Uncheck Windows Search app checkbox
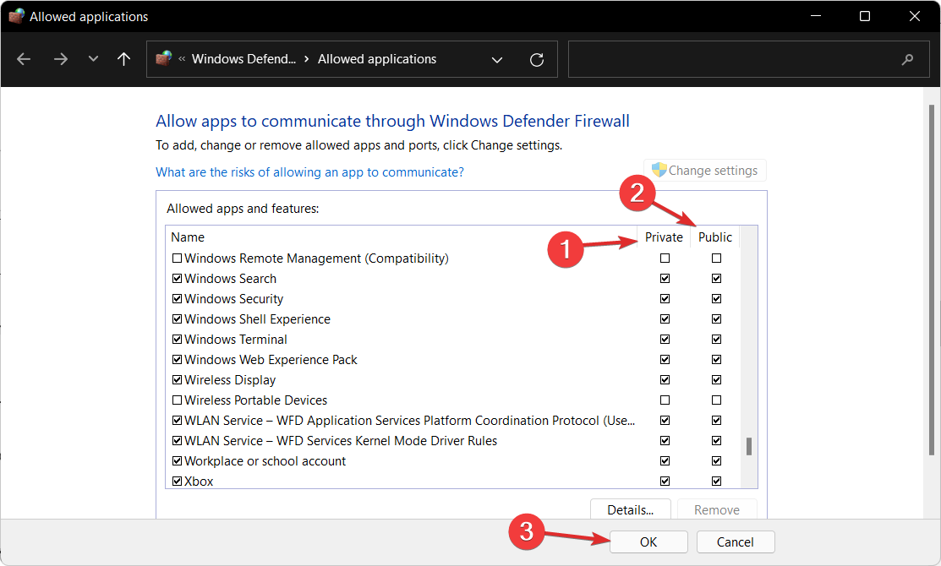Screen dimensions: 941x566 (x=177, y=278)
